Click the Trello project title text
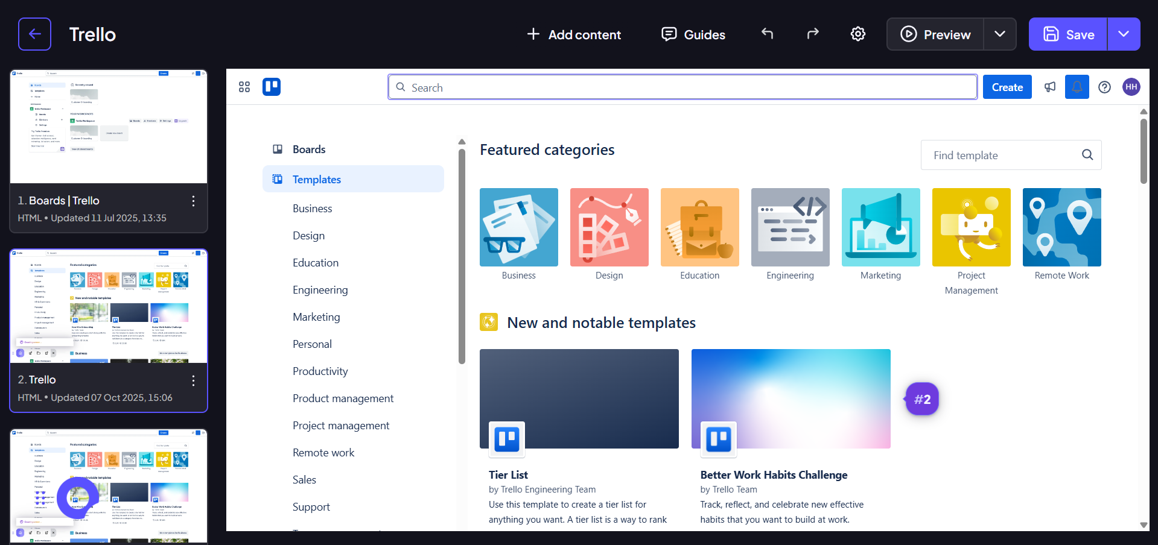Viewport: 1158px width, 545px height. (x=92, y=34)
